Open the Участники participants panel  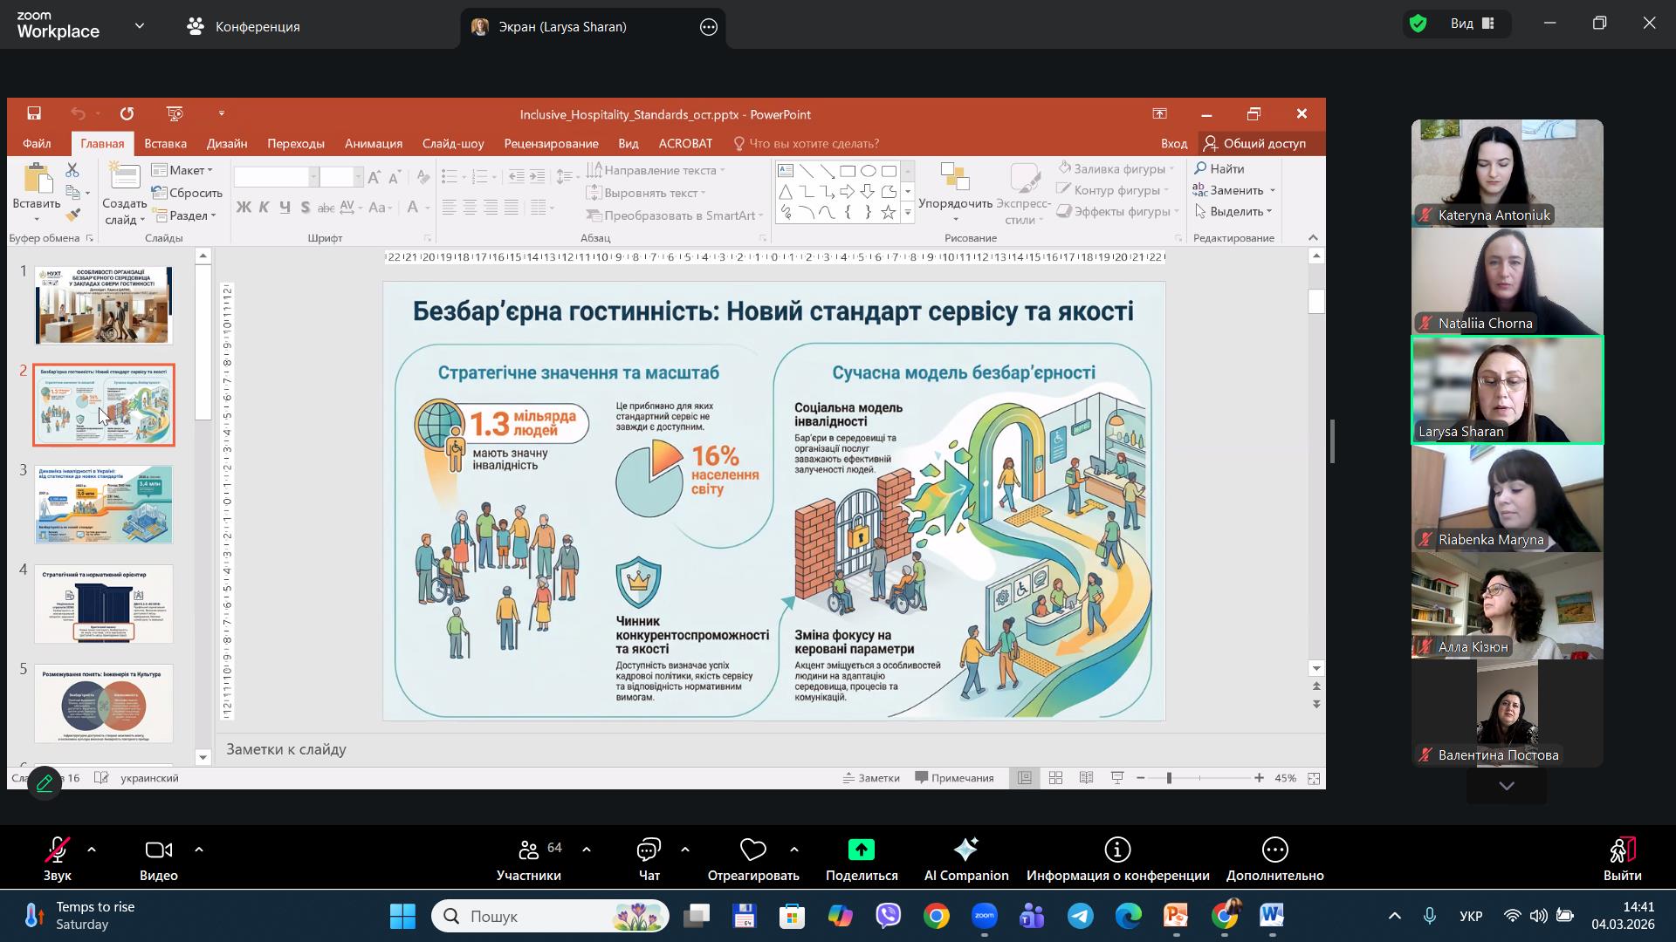(x=529, y=850)
